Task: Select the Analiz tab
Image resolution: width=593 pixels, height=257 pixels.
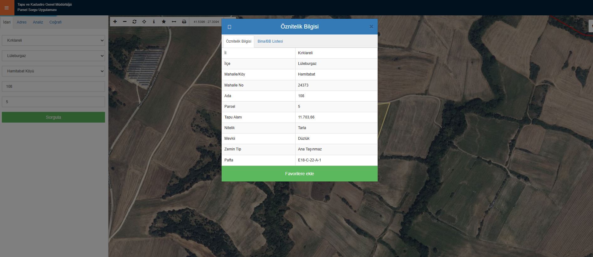Action: click(x=38, y=22)
